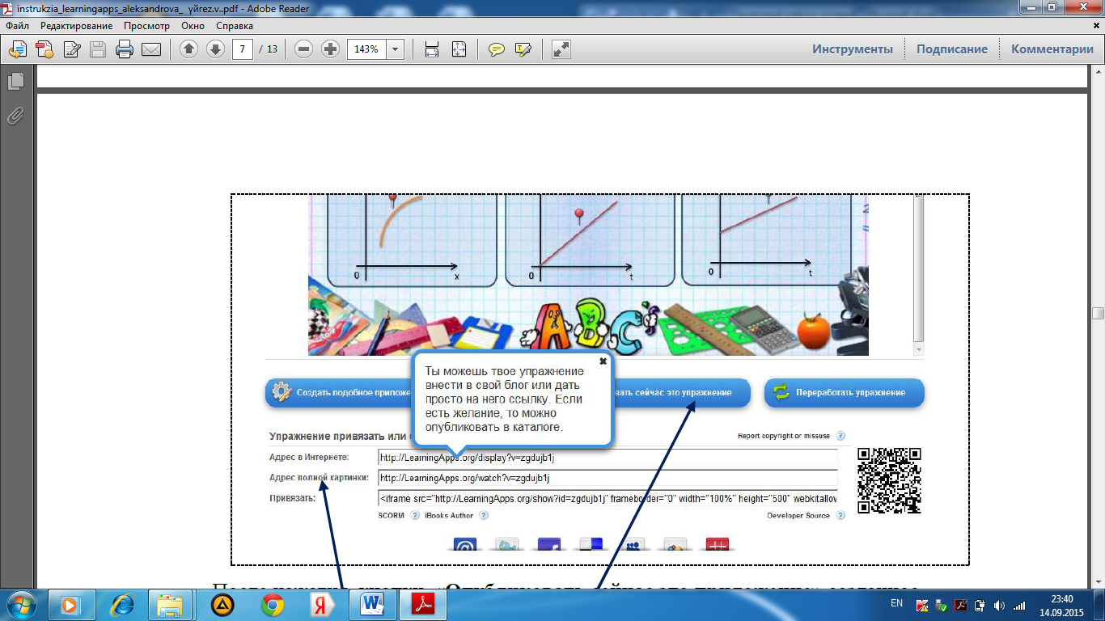Click the volume speaker tray icon
The height and width of the screenshot is (621, 1105).
(998, 605)
